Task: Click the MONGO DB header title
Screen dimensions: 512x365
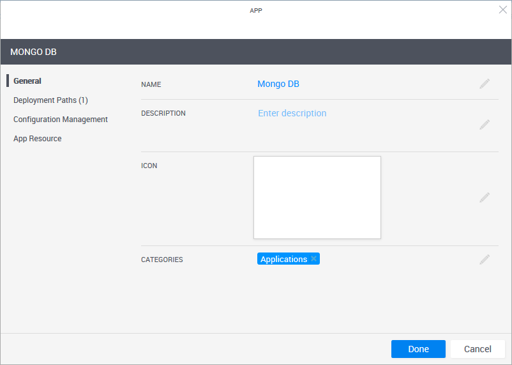Action: pos(34,52)
